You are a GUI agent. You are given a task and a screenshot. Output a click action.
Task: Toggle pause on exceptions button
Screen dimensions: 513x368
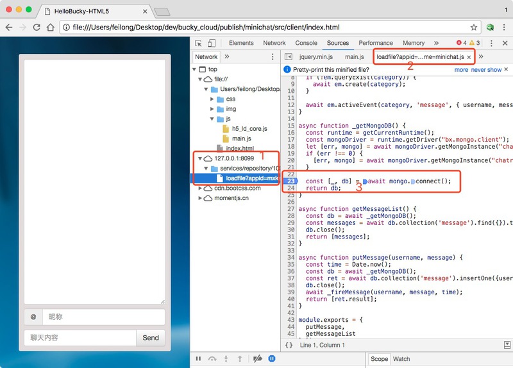[x=272, y=359]
